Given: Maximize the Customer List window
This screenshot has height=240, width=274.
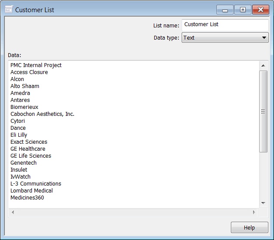Looking at the screenshot, I should pos(243,10).
